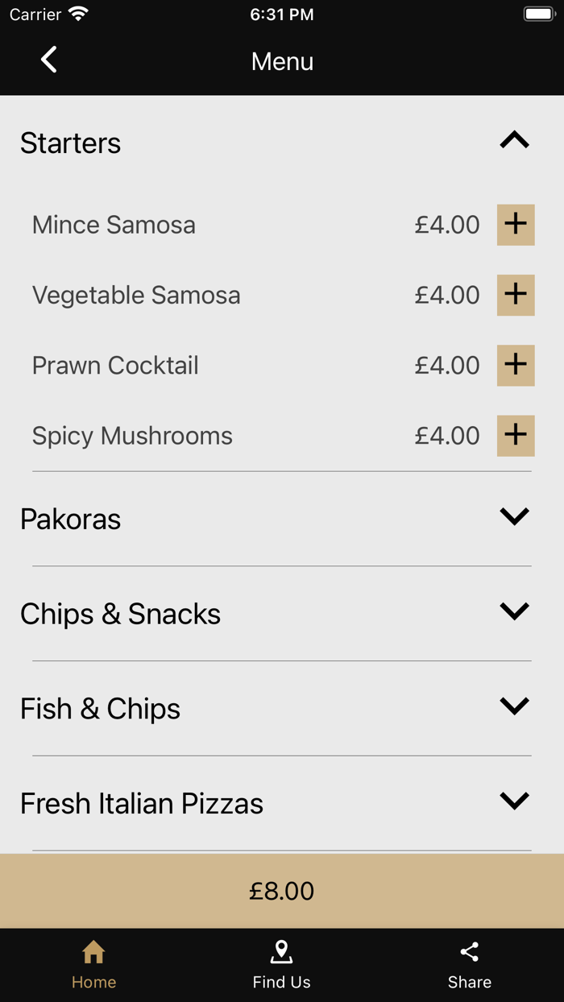The image size is (564, 1002).
Task: Expand the Fish & Chips category
Action: 514,706
